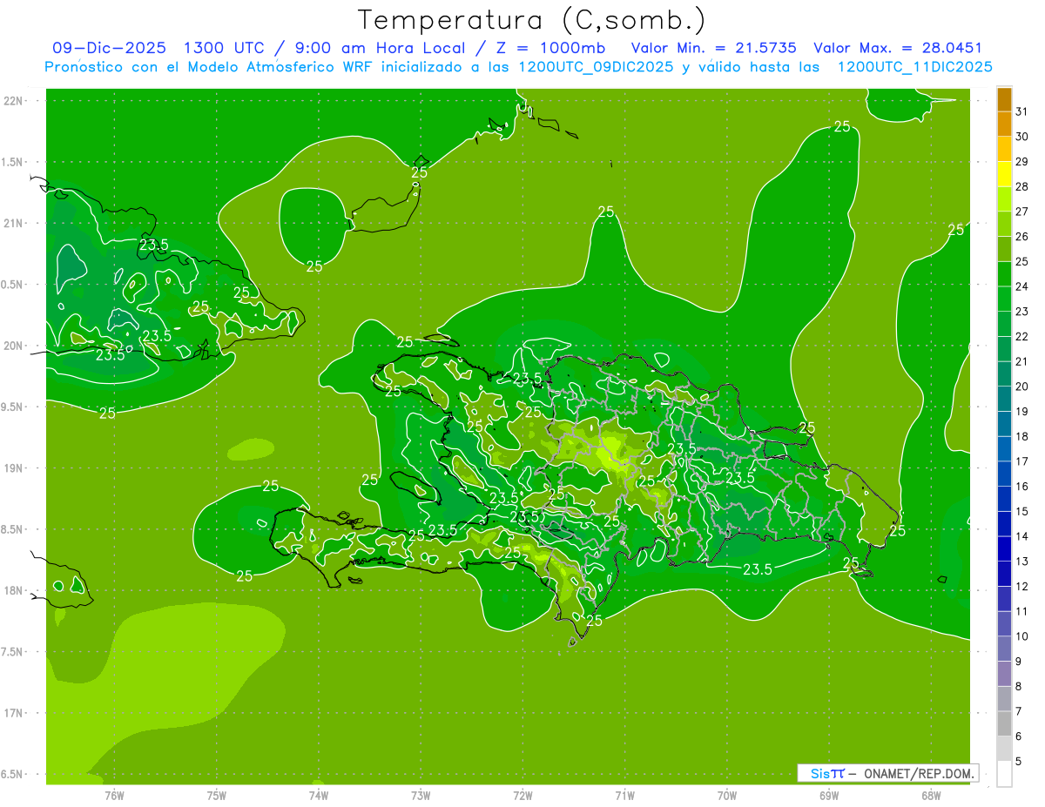Click the "75W" longitude label
1045x807 pixels.
click(217, 796)
